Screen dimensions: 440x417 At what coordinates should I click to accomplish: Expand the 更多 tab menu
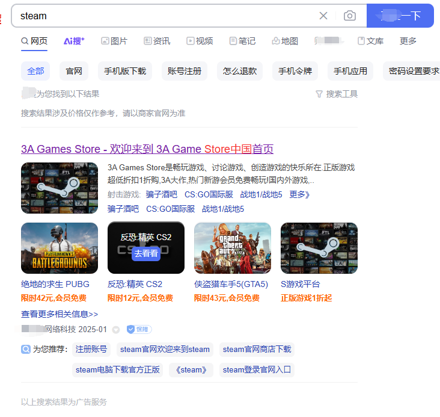[408, 41]
